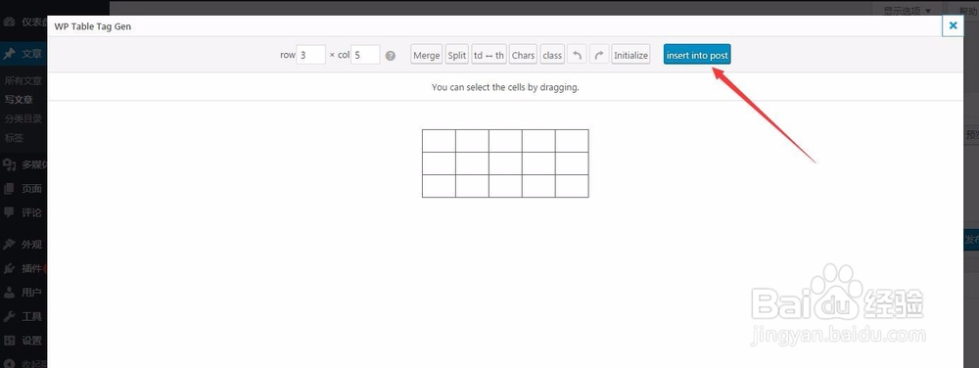Undo last table action arrow
Viewport: 979px width, 368px height.
point(577,55)
